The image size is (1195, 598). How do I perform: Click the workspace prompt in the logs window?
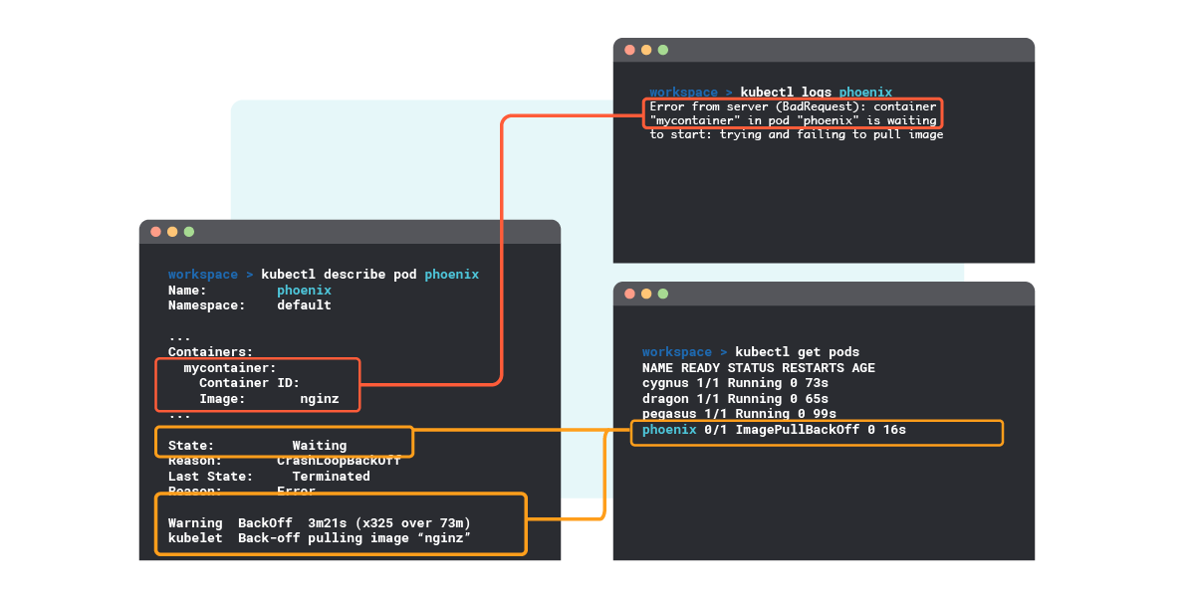[682, 92]
